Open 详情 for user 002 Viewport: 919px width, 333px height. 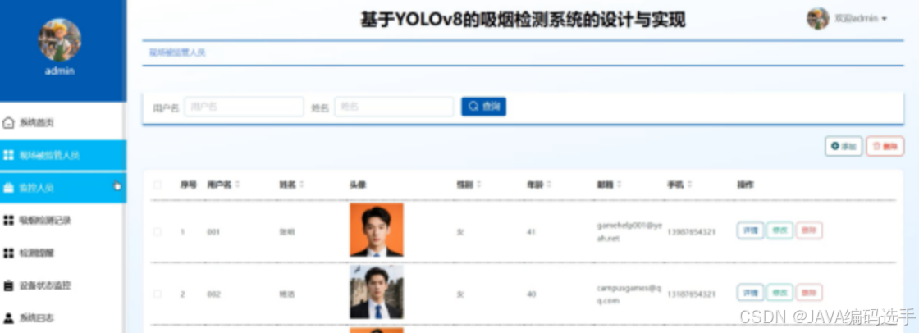point(750,293)
